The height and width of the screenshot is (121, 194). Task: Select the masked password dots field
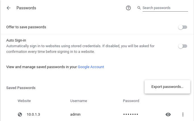click(131, 114)
